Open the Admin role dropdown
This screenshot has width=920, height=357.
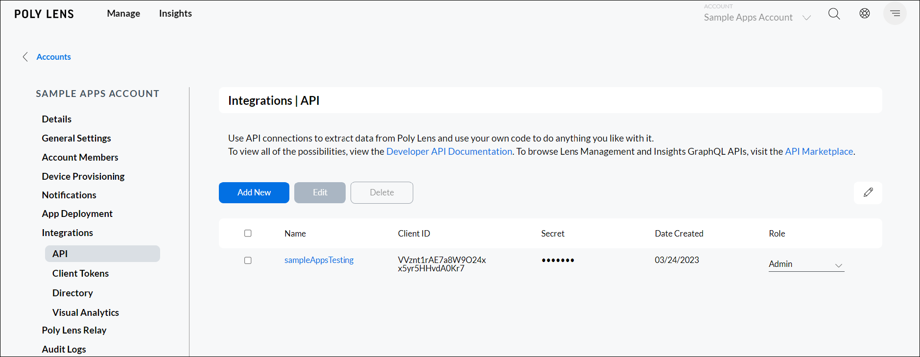coord(806,264)
